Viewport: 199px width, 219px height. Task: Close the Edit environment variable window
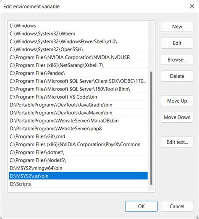coord(192,6)
